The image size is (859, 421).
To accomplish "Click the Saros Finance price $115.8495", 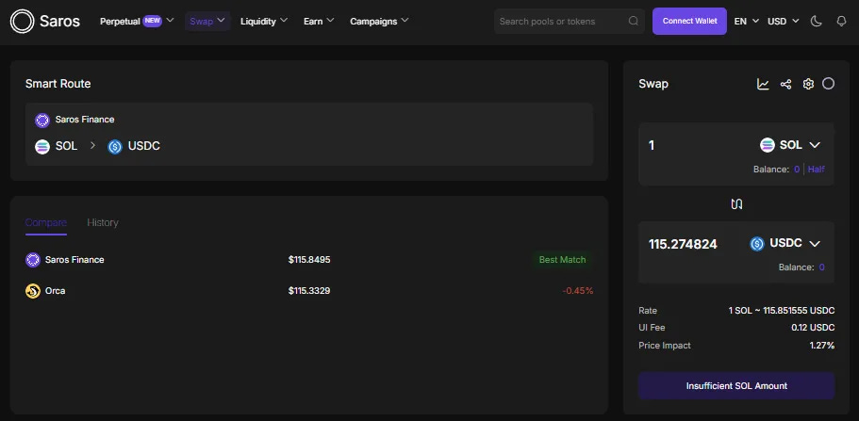I will 309,260.
